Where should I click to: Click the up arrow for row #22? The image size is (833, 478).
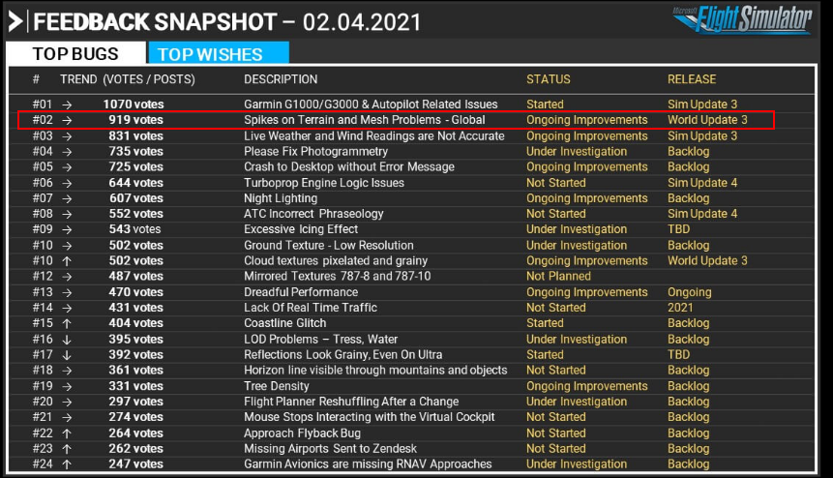(67, 433)
